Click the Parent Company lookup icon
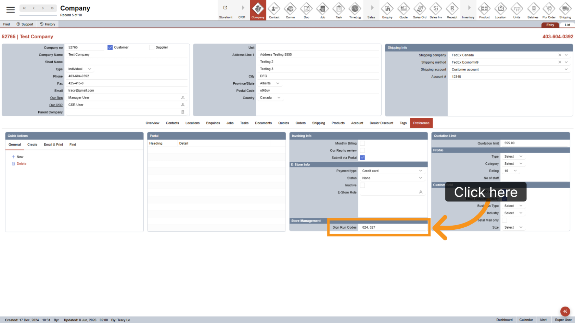Viewport: 575px width, 323px height. [x=183, y=112]
